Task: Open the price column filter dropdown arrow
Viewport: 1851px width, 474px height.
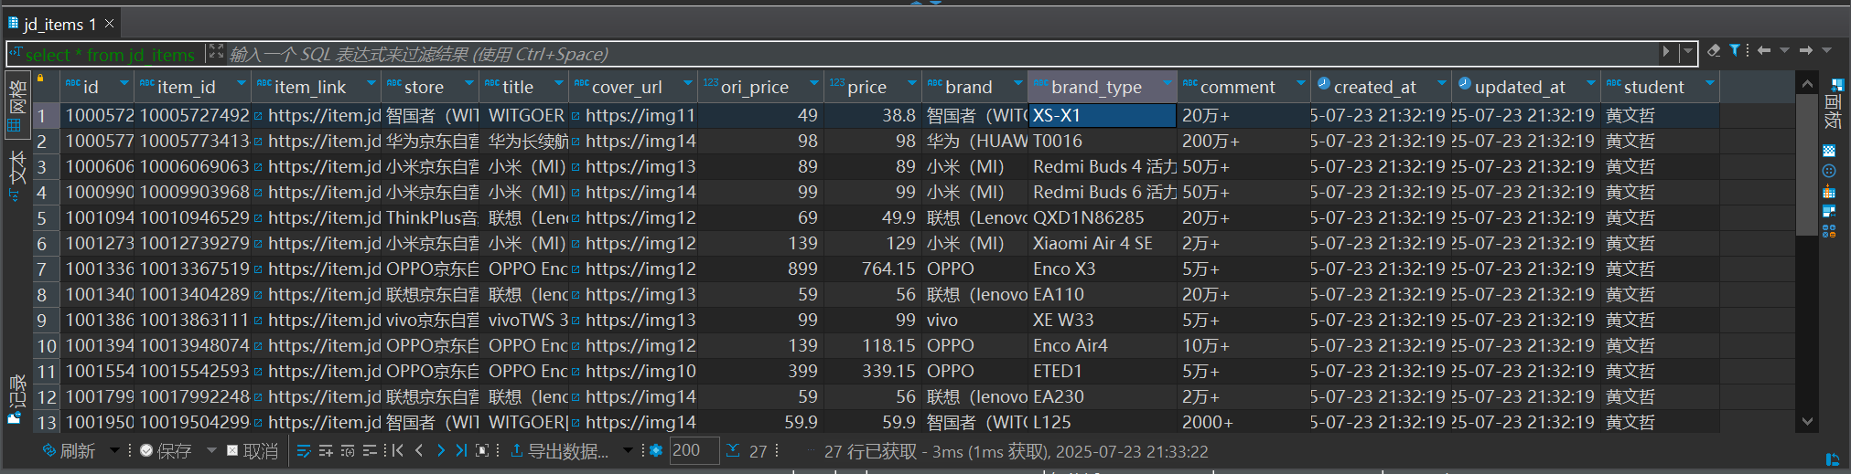Action: 911,84
